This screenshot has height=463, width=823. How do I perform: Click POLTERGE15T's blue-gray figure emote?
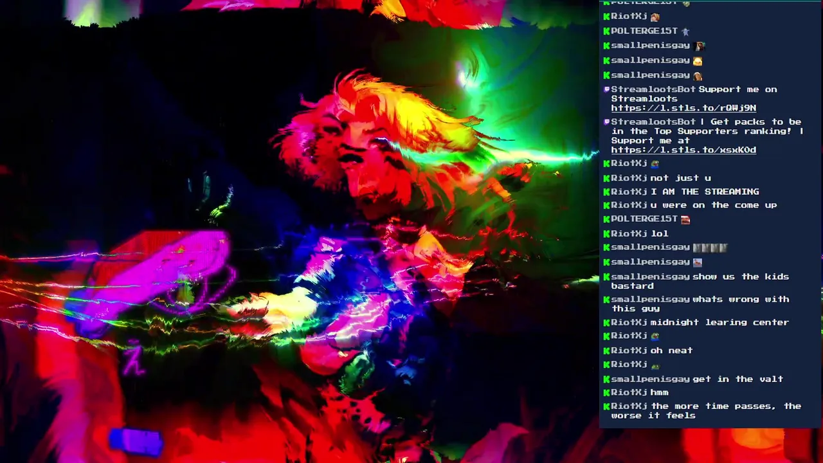click(x=685, y=32)
